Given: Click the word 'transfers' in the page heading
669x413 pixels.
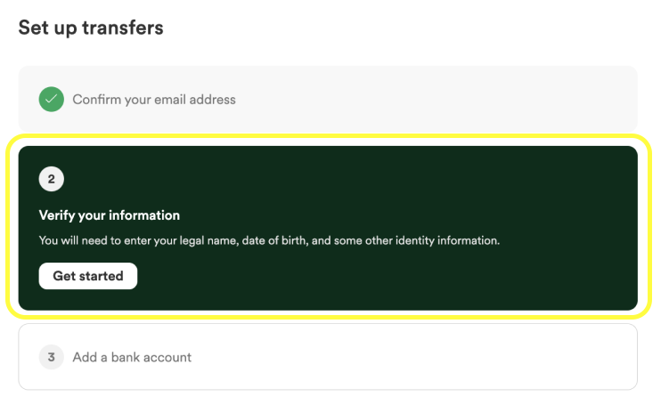Looking at the screenshot, I should pyautogui.click(x=122, y=28).
